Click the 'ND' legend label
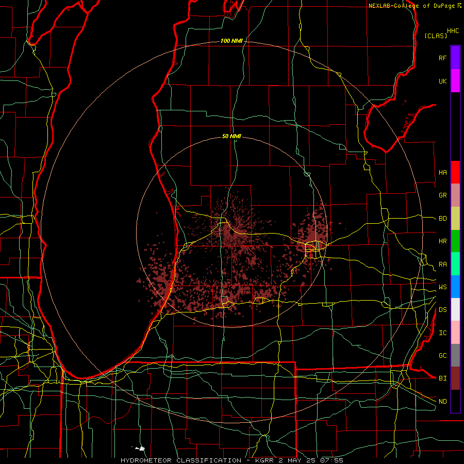This screenshot has width=464, height=464. click(443, 402)
